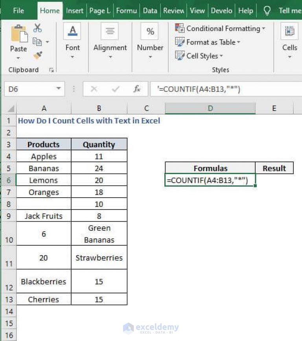Click the Enter checkmark in formula bar

116,89
